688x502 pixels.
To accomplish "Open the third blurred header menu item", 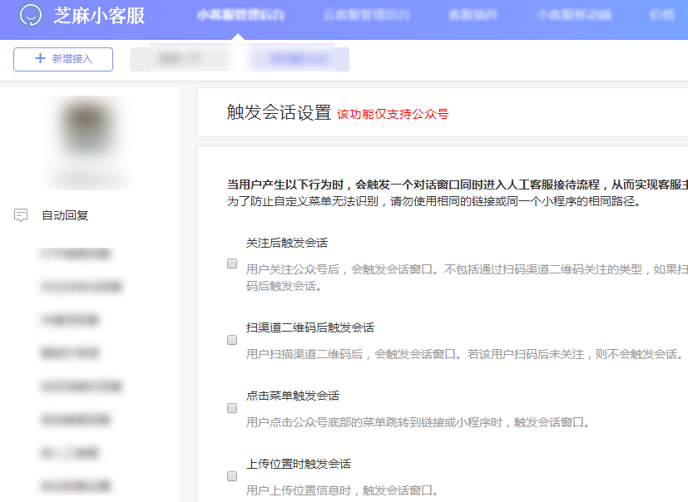I will 473,15.
